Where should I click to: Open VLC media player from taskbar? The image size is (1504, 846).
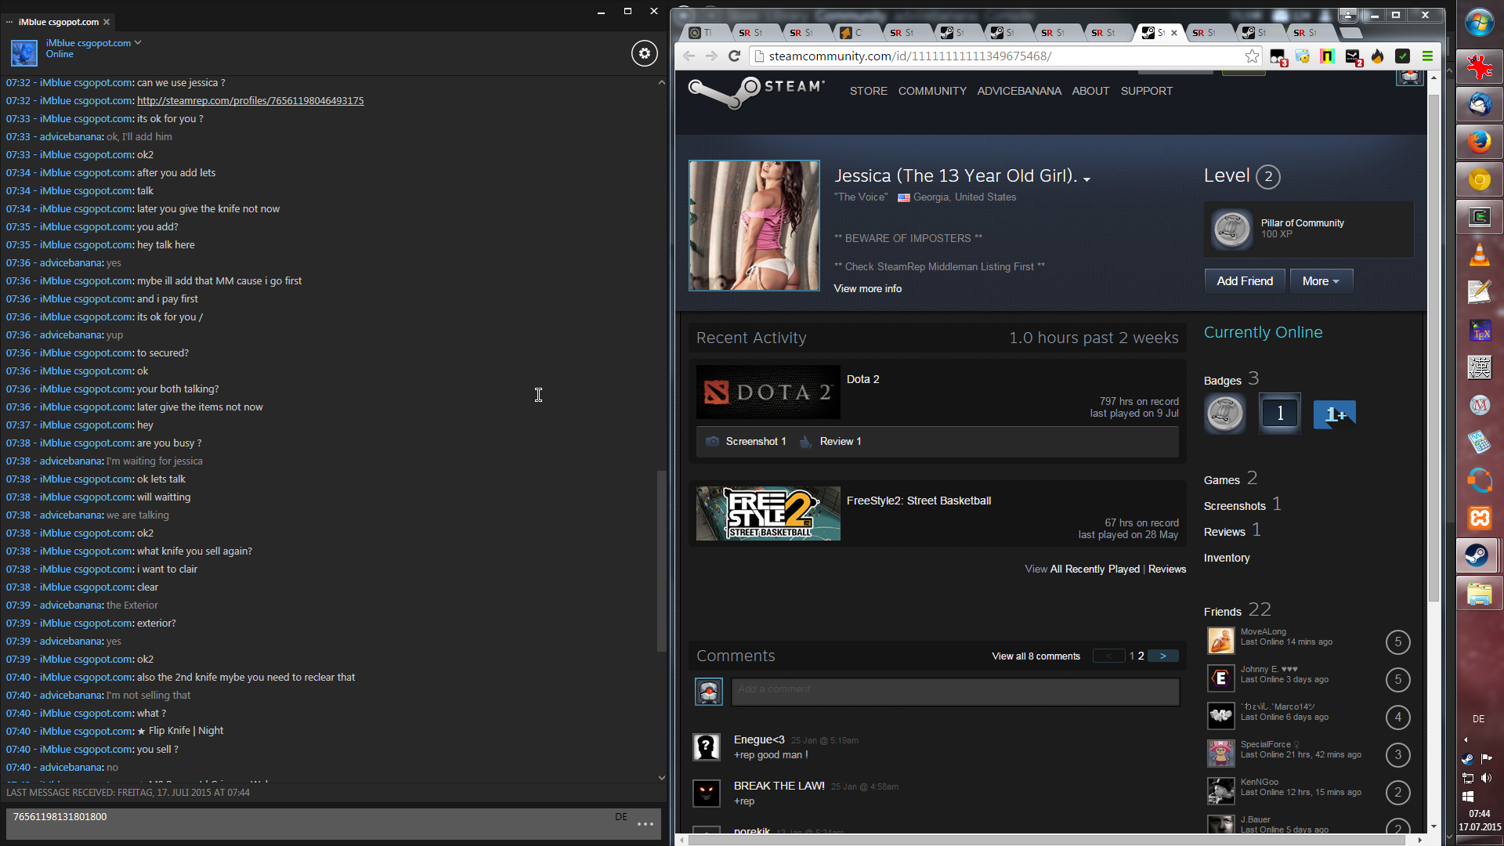tap(1479, 255)
